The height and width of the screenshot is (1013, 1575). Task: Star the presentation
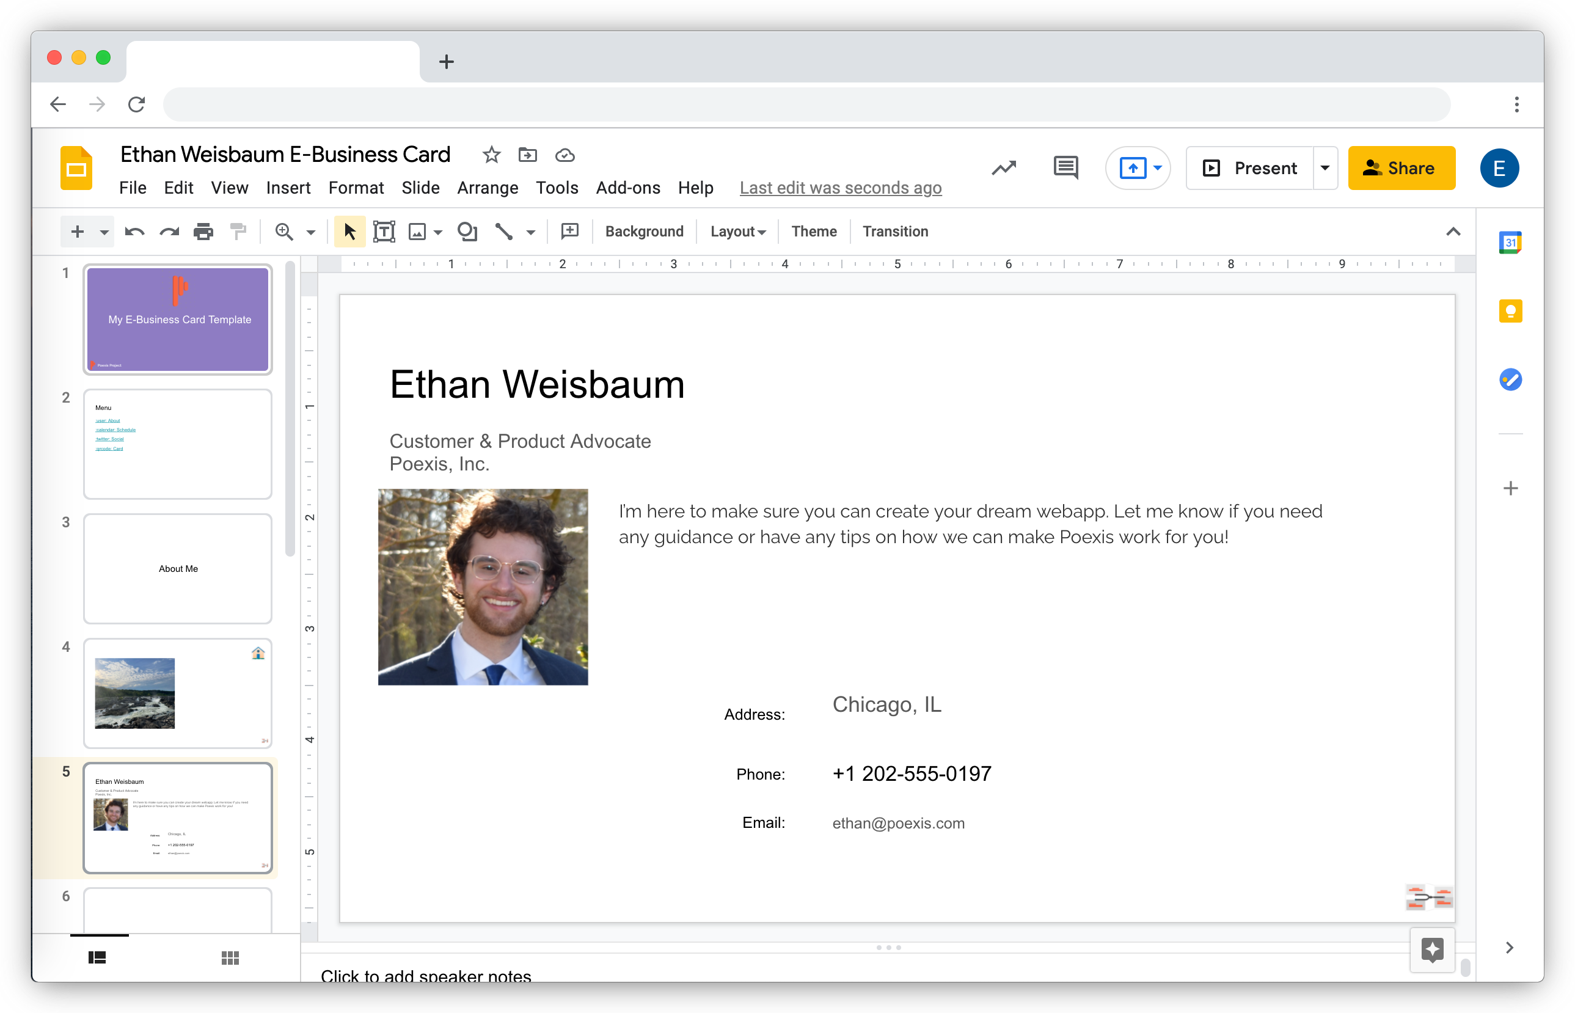491,155
